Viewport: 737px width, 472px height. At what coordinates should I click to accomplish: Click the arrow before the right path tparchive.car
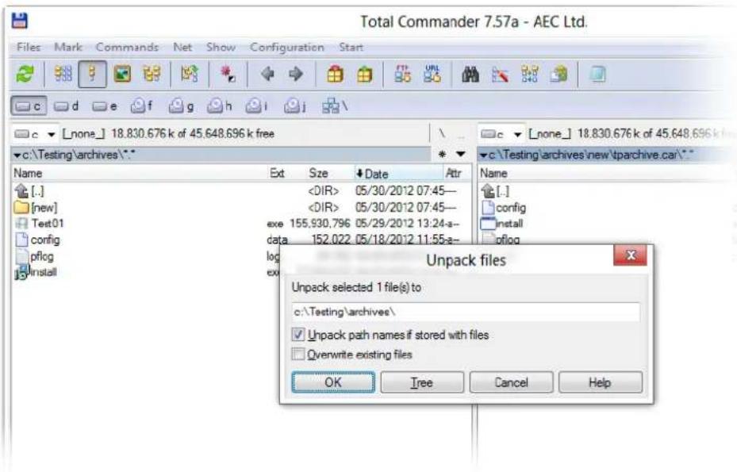[x=483, y=155]
